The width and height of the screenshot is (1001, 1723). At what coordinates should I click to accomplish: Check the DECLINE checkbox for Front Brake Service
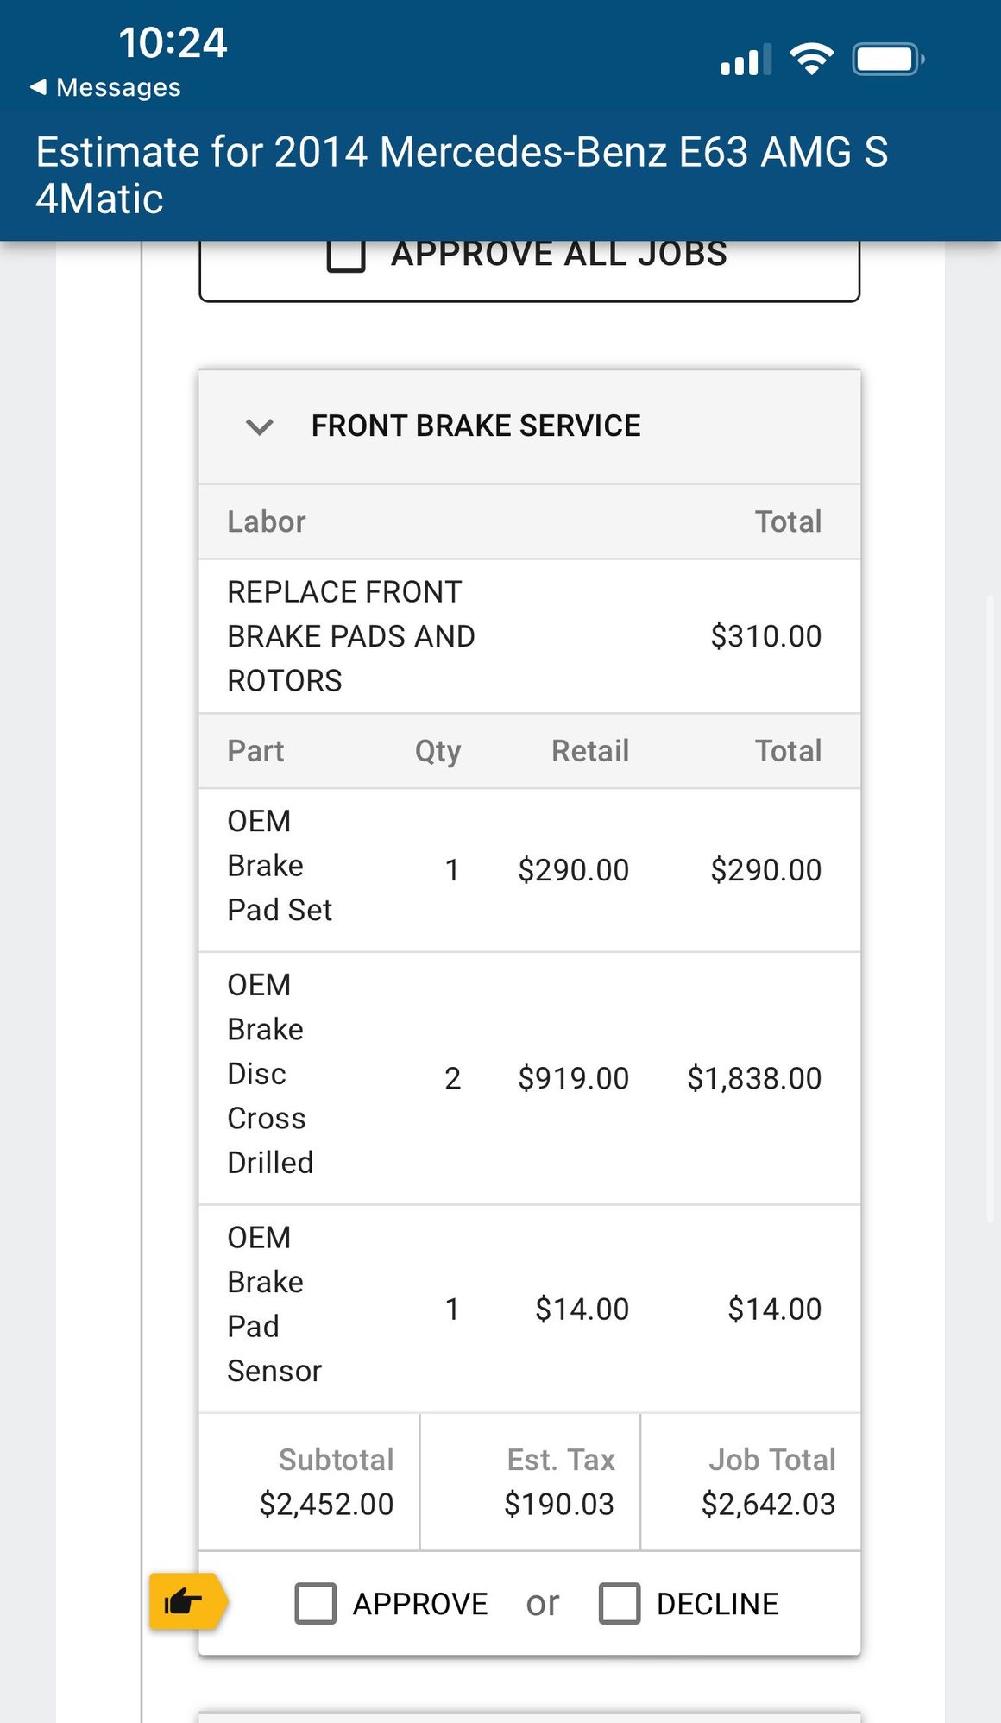pos(620,1603)
